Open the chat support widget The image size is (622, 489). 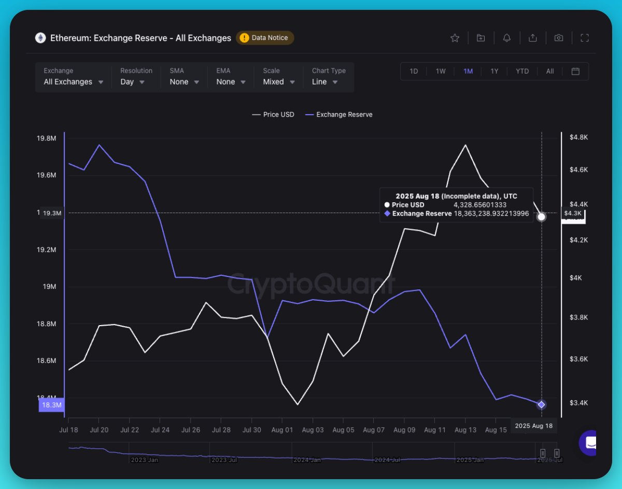tap(589, 444)
